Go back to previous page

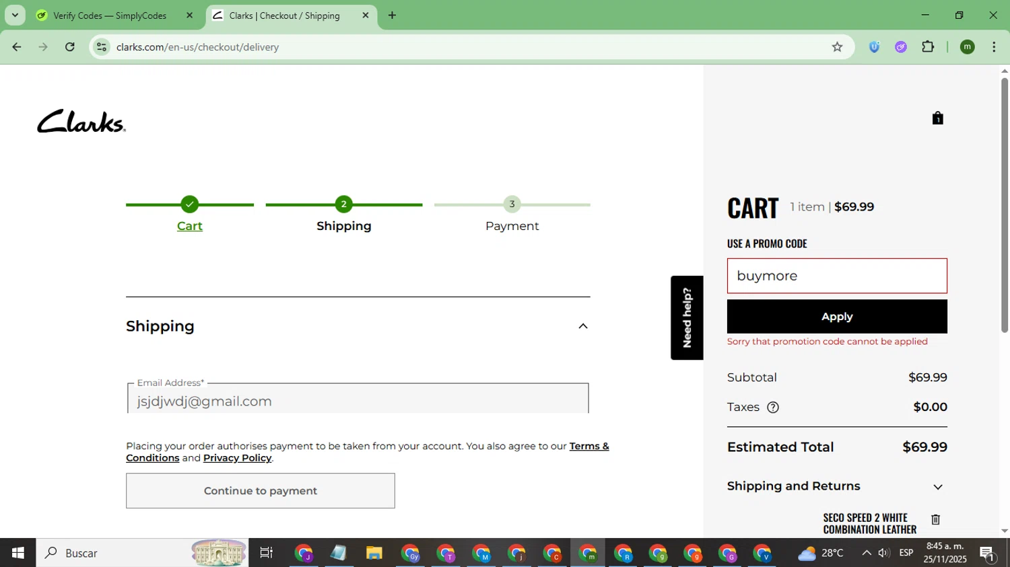point(17,47)
